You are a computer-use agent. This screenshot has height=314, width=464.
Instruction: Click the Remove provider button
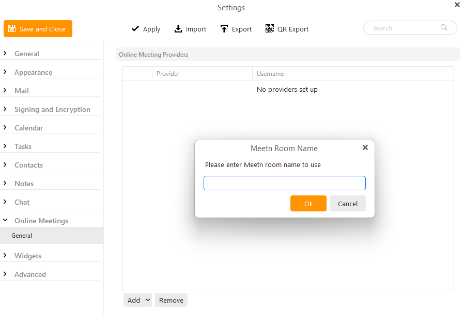click(x=171, y=300)
